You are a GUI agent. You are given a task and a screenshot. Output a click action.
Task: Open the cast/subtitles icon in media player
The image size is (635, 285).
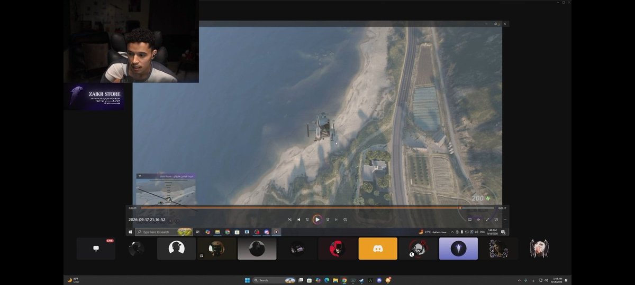(470, 220)
